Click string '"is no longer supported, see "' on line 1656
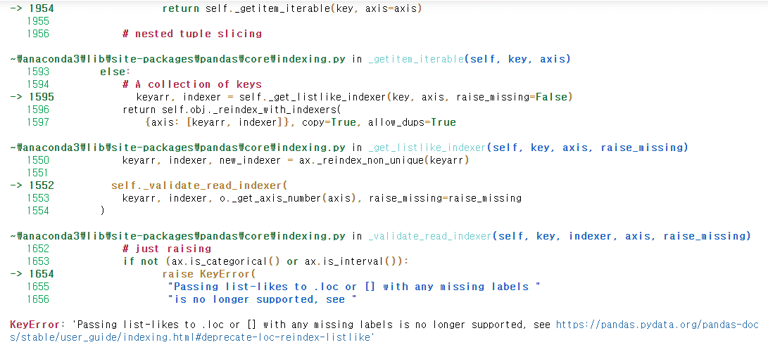Screen dimensions: 768x359 pos(262,299)
